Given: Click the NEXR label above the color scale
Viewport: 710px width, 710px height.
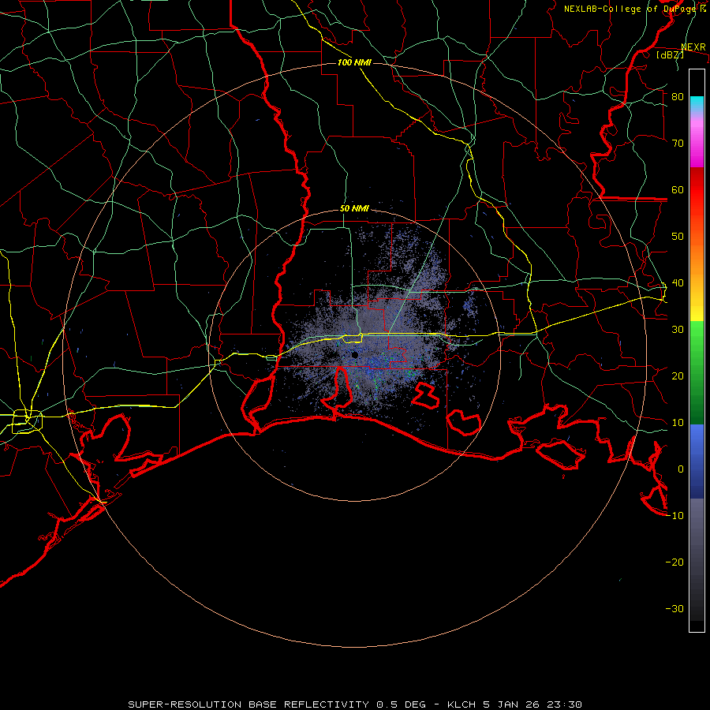Looking at the screenshot, I should (x=693, y=47).
